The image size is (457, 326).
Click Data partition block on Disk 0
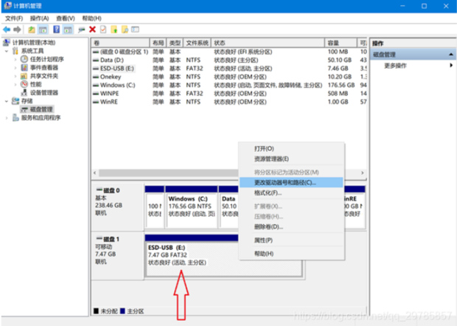click(x=229, y=207)
